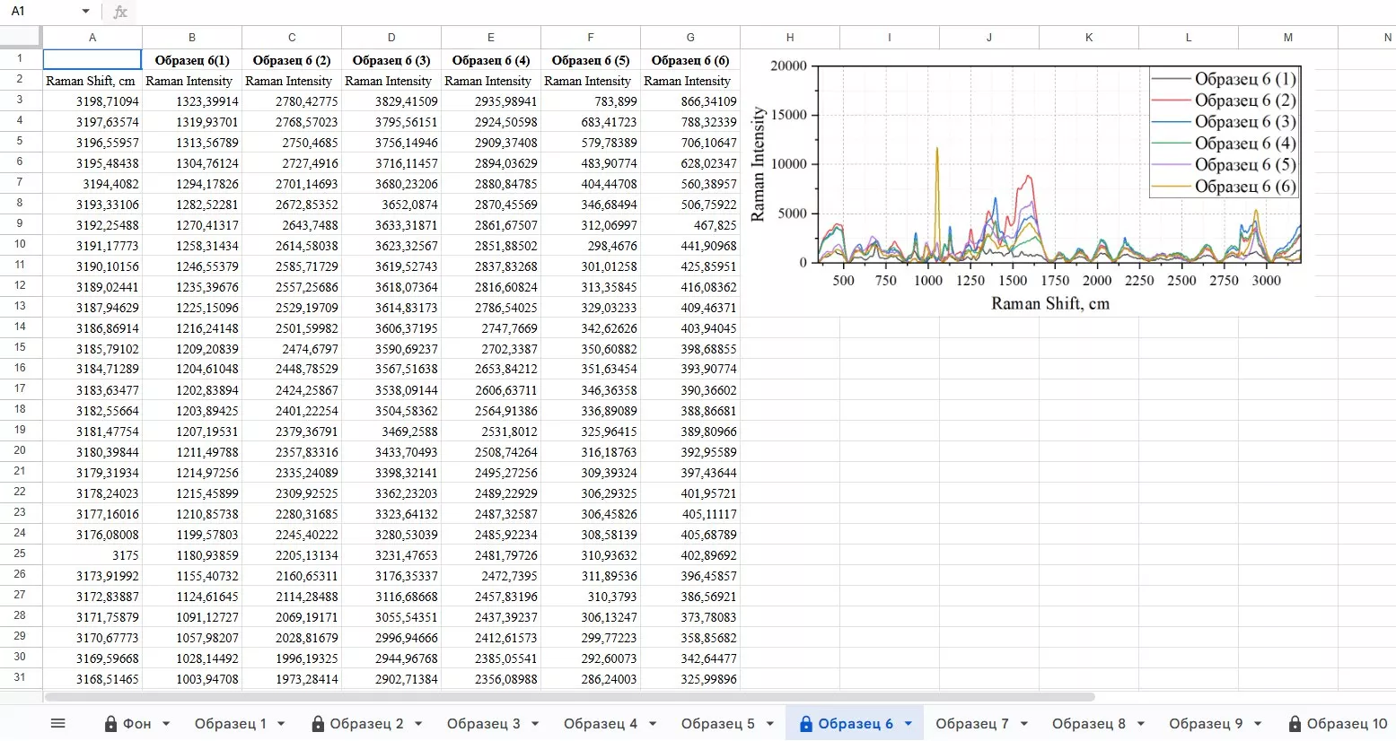1396x741 pixels.
Task: Click the lock icon on the Образец 2 tab
Action: (318, 724)
